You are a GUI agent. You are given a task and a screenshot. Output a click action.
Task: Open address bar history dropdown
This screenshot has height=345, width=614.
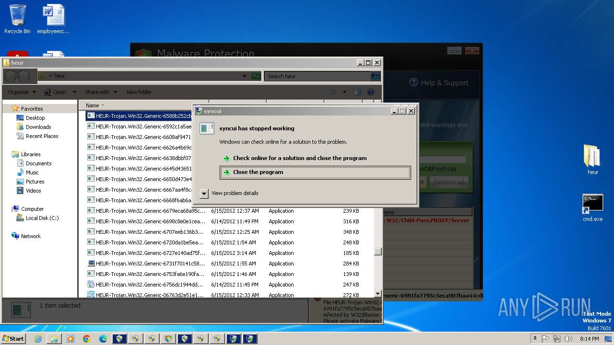pos(244,76)
